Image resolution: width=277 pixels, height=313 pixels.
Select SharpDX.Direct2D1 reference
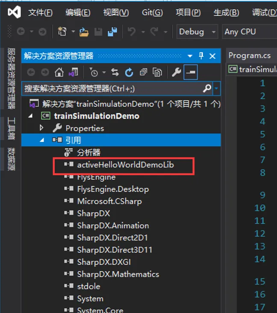112,238
